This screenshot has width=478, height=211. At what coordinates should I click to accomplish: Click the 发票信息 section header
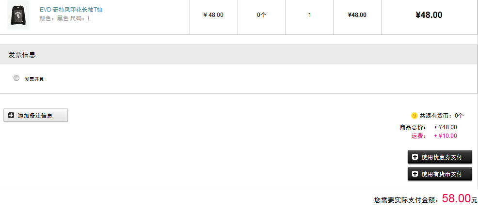point(22,55)
